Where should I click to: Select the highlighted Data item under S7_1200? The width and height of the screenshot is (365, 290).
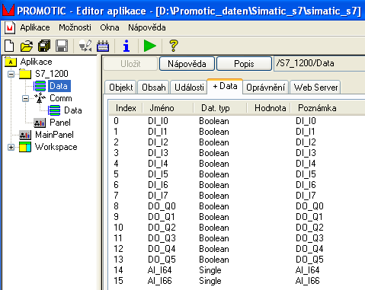click(59, 86)
